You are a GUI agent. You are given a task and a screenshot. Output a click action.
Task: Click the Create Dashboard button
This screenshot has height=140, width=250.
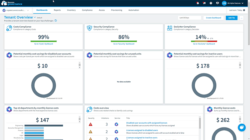tap(214, 18)
